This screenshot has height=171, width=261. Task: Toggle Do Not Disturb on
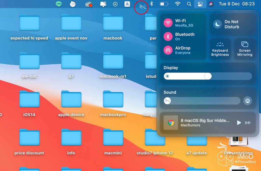point(217,24)
